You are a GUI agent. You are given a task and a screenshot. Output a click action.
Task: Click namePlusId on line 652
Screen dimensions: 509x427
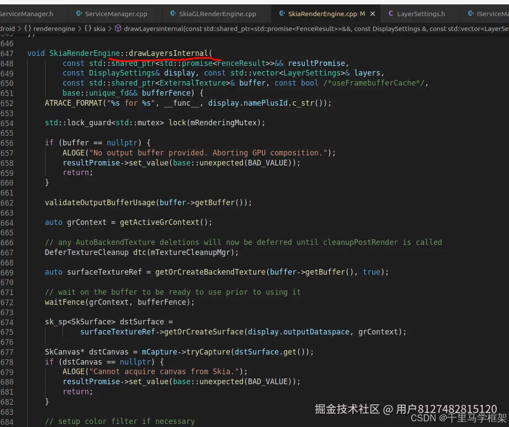265,103
